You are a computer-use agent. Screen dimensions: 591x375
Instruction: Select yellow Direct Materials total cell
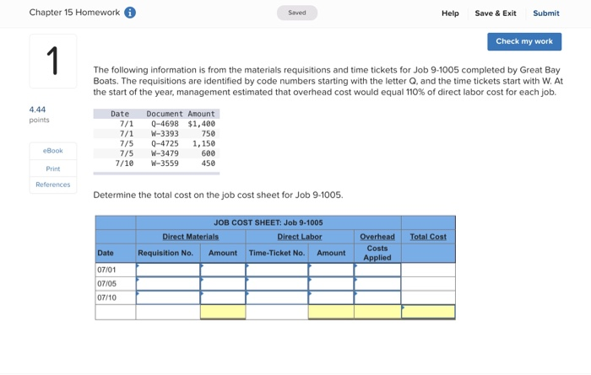click(x=223, y=312)
